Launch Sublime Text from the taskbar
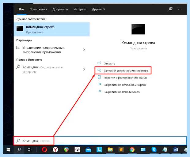 click(x=121, y=150)
